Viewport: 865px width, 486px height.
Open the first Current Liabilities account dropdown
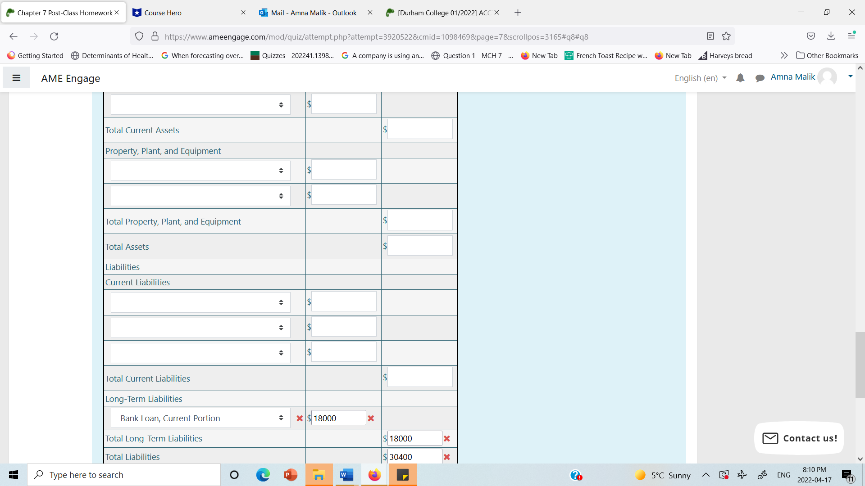(x=200, y=302)
